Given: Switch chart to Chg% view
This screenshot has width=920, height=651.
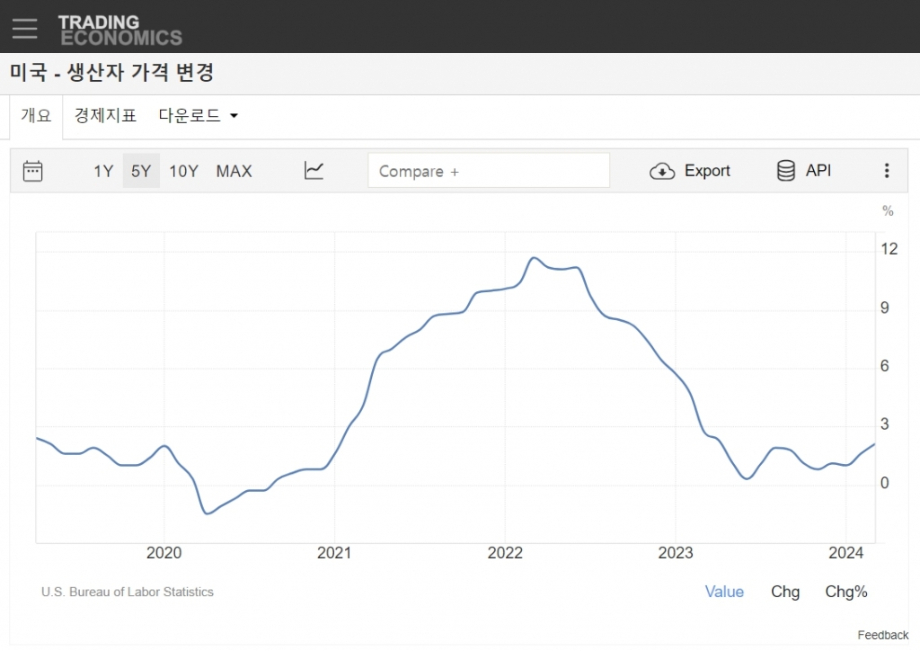Looking at the screenshot, I should coord(846,592).
